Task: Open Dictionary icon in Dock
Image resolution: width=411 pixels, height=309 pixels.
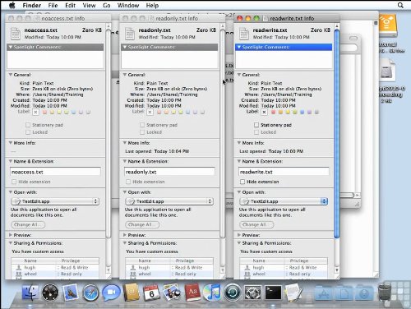Action: (192, 293)
